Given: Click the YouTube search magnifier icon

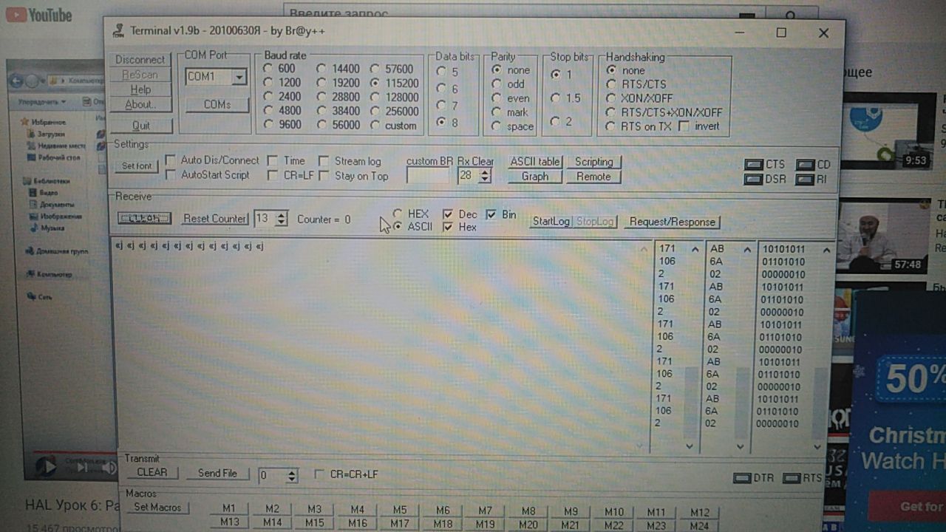Looking at the screenshot, I should click(x=791, y=15).
